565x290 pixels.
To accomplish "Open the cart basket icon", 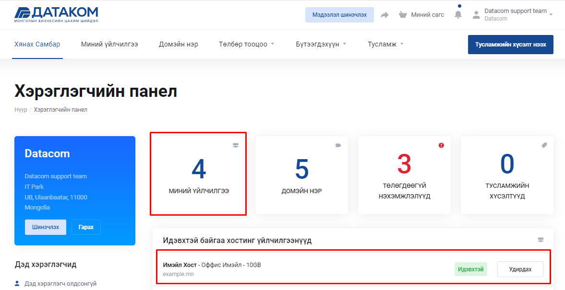I will coord(402,15).
